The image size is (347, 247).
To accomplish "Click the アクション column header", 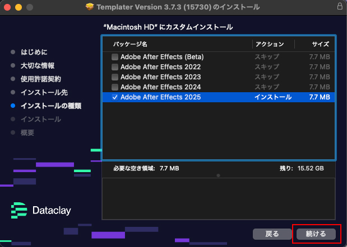I will [x=269, y=44].
